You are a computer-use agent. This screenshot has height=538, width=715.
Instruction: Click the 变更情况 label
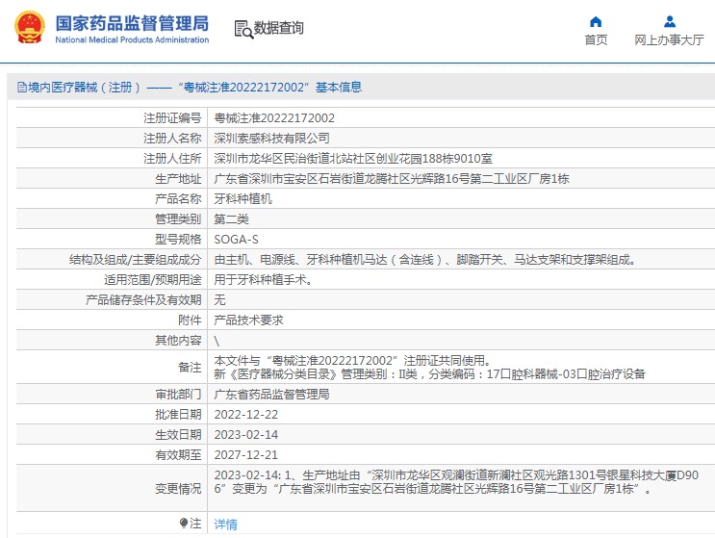[178, 488]
